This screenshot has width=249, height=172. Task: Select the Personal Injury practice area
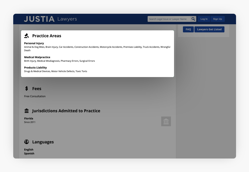click(34, 43)
